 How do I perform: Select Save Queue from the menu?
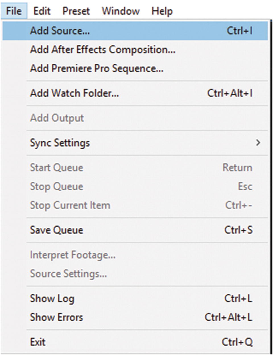point(57,230)
